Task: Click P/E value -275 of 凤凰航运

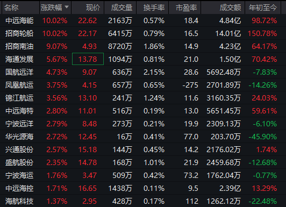Action: (190, 85)
